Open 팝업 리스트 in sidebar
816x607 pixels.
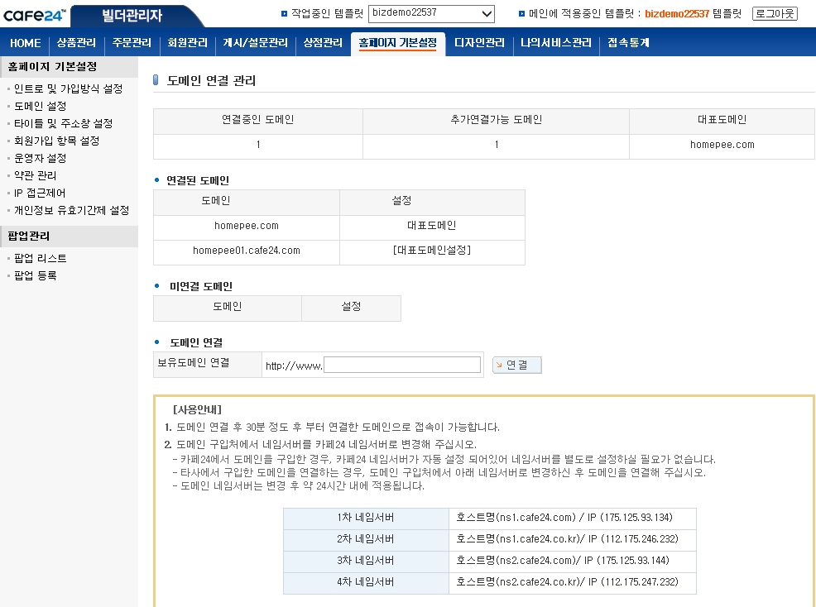[x=41, y=258]
